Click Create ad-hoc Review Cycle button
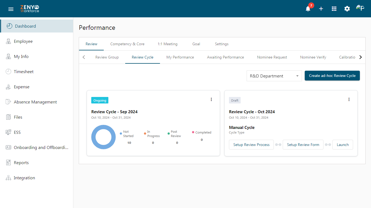The image size is (371, 208). click(332, 76)
